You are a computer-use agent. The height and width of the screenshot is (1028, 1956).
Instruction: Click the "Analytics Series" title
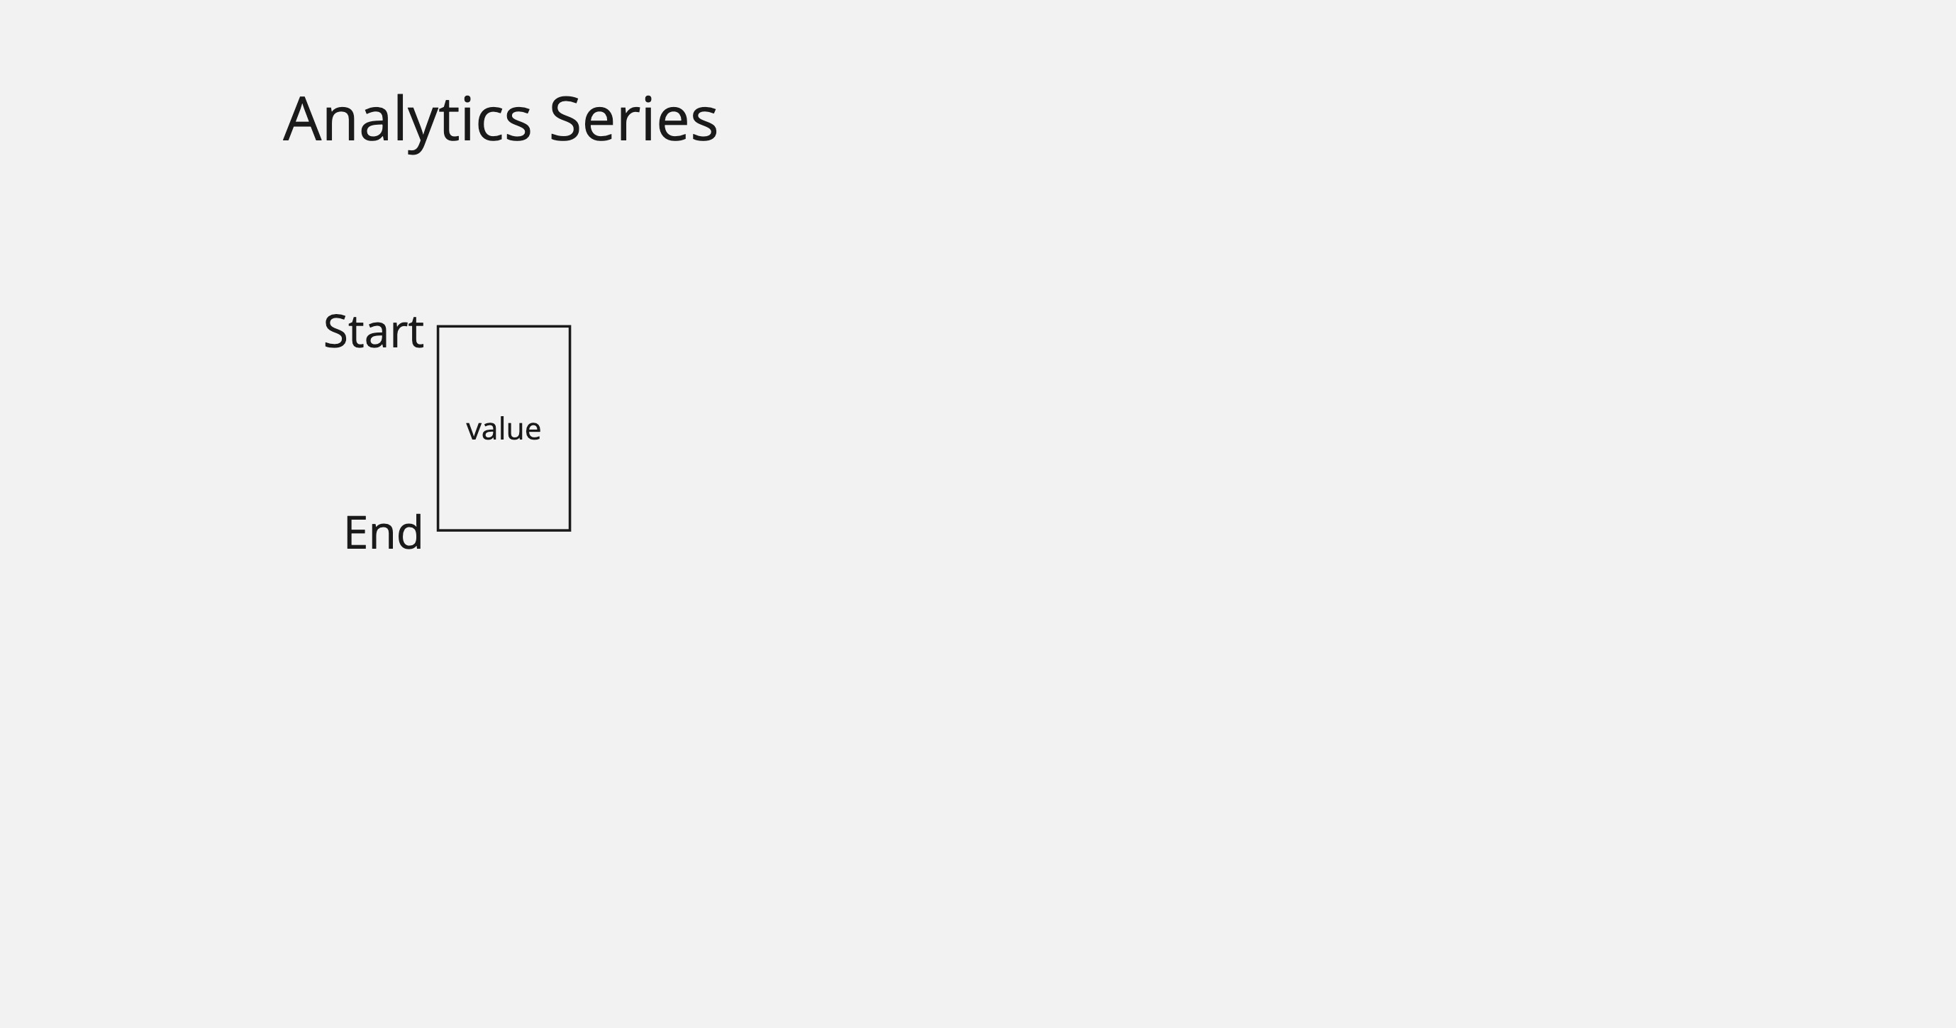coord(499,120)
